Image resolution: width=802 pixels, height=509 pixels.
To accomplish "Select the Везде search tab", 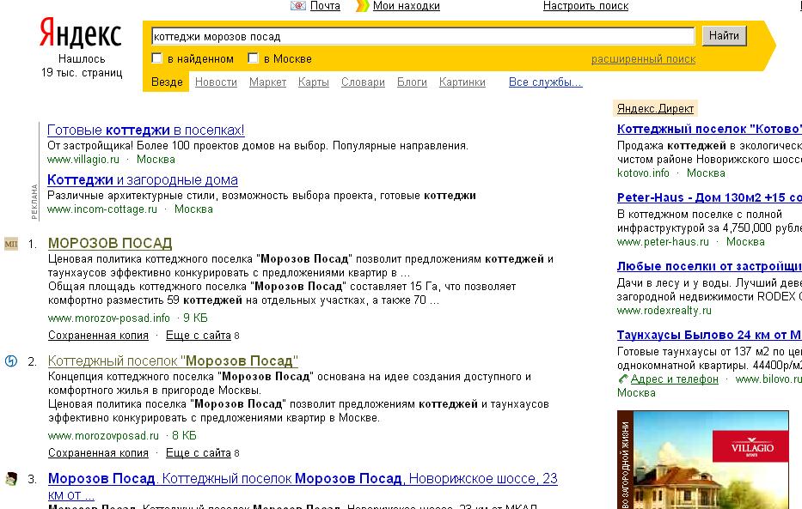I will (x=167, y=82).
